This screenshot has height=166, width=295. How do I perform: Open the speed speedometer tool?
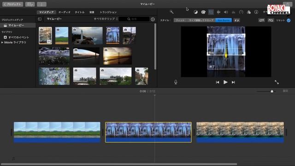click(241, 12)
